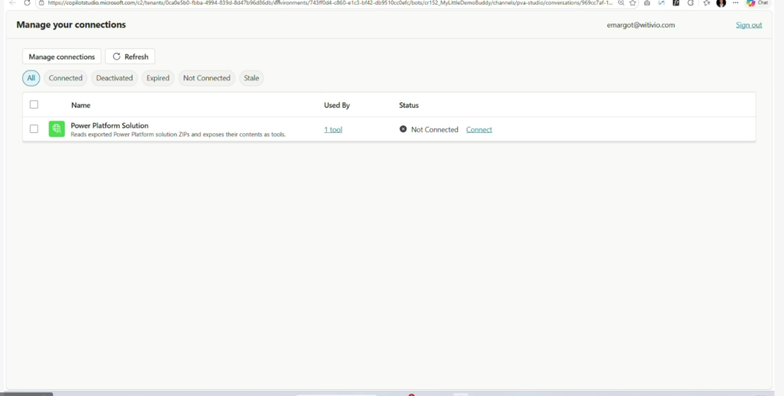Refresh the connections list
Image resolution: width=784 pixels, height=396 pixels.
coord(130,57)
